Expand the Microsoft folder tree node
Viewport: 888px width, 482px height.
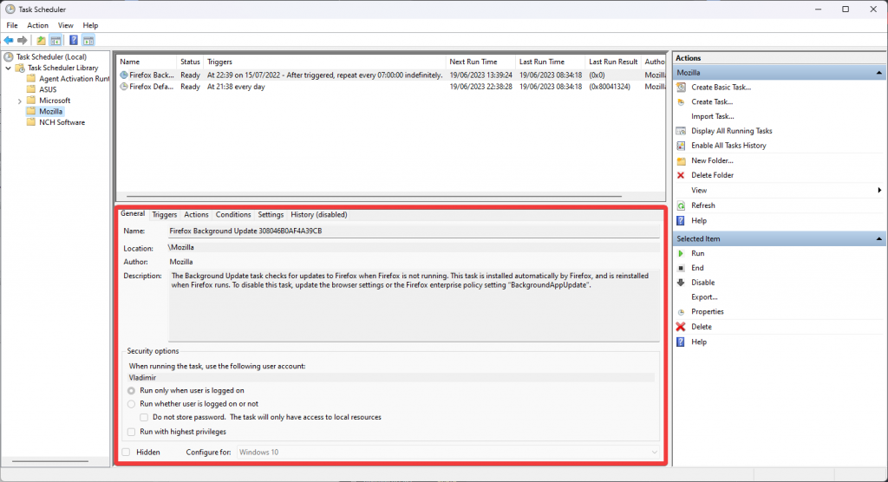[20, 101]
